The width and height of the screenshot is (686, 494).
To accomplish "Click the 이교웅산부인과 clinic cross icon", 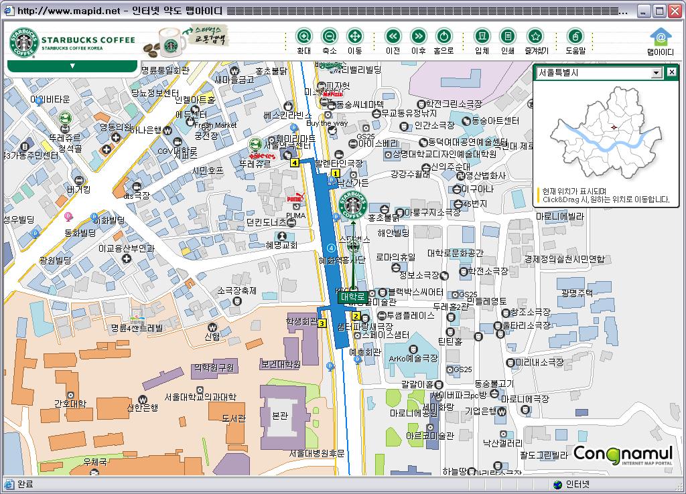I will click(x=127, y=258).
